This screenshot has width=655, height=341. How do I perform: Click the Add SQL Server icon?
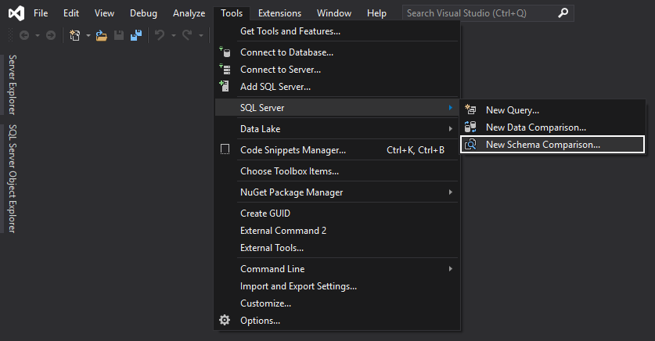coord(225,86)
